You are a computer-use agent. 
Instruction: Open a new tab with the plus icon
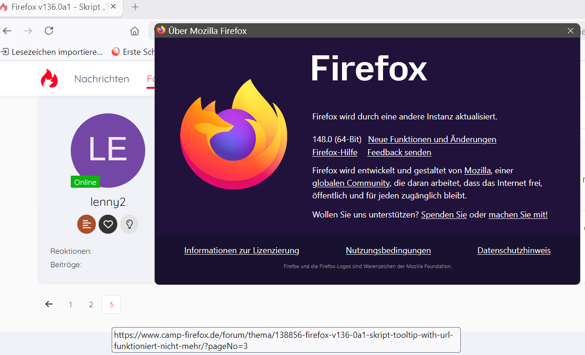pyautogui.click(x=135, y=7)
